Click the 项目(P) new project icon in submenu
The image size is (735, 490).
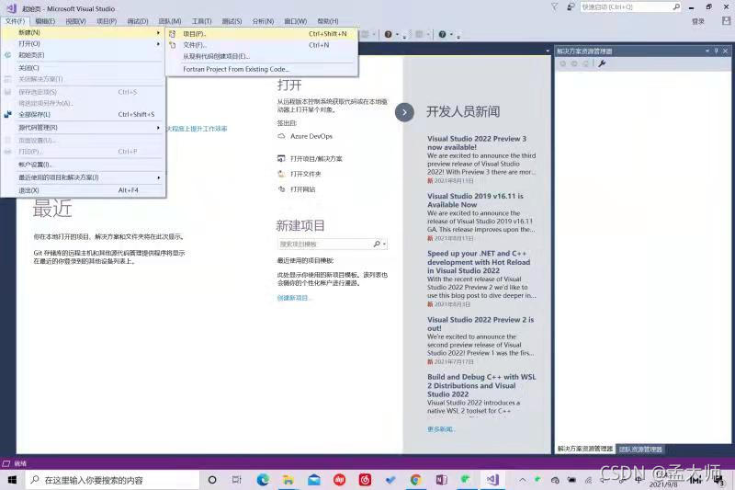coord(173,34)
